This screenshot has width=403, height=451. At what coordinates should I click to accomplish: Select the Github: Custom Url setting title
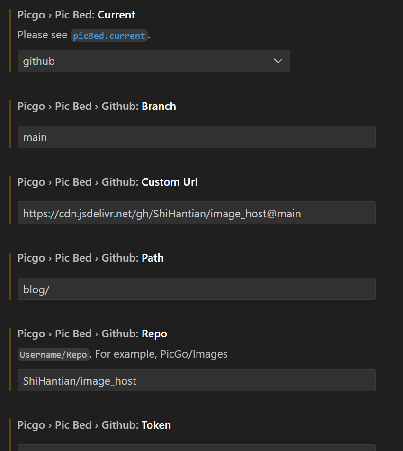click(107, 182)
